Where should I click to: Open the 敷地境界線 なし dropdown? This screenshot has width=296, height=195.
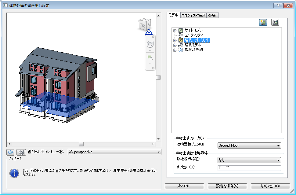[249, 160]
